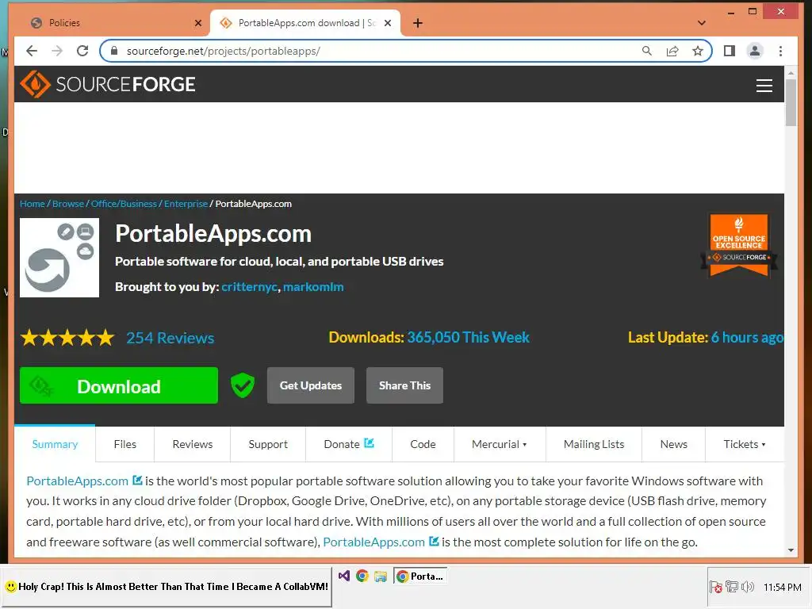Bookmark this page with the star icon
Viewport: 812px width, 609px height.
pos(698,51)
